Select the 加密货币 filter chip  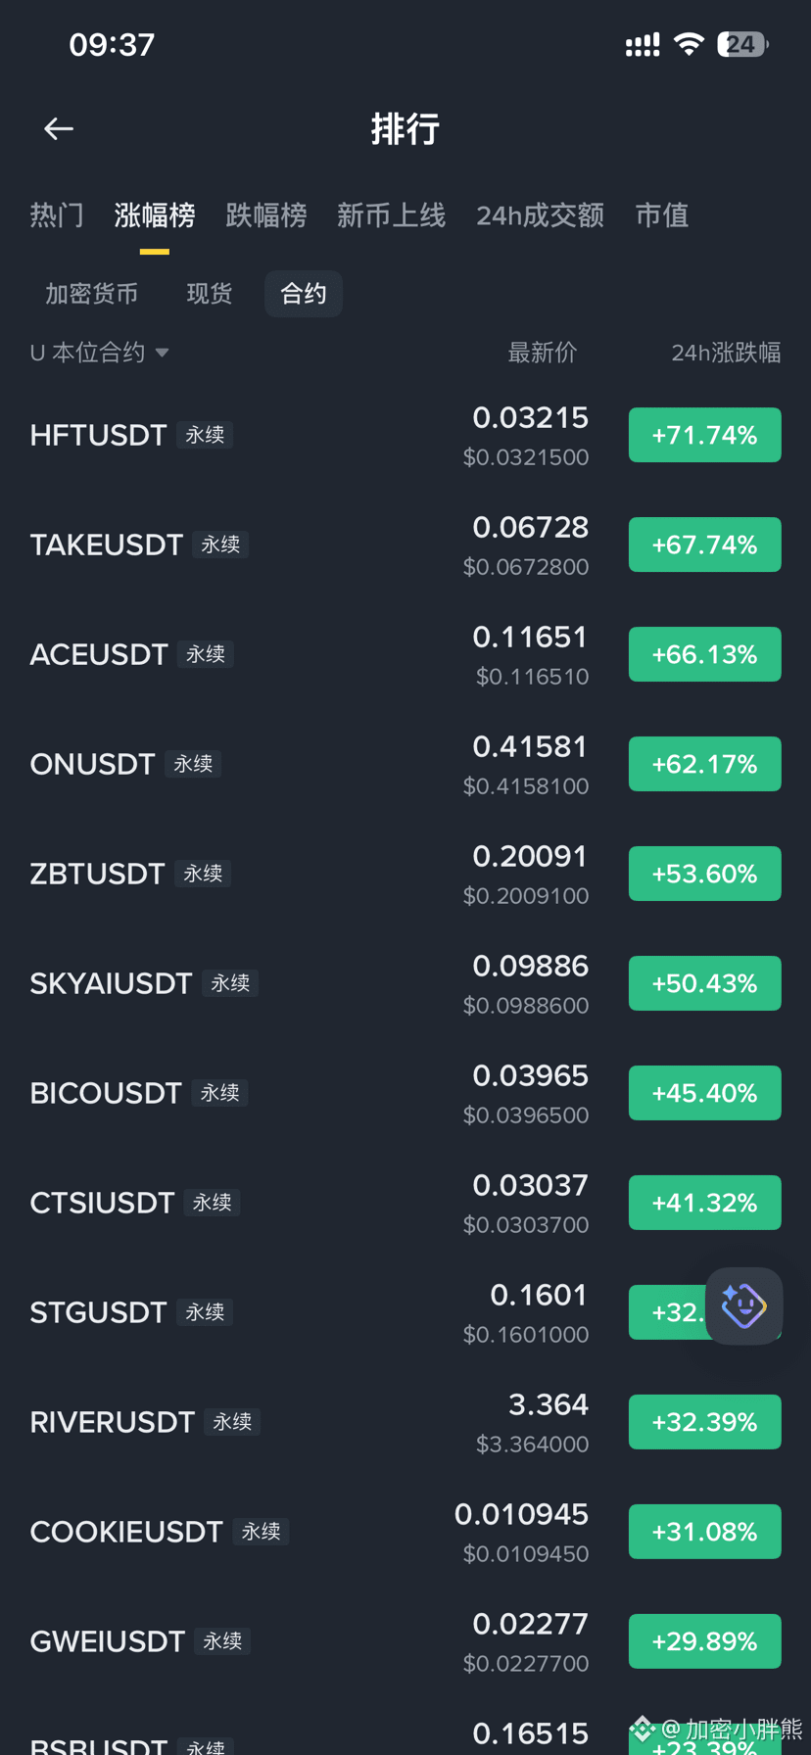pyautogui.click(x=92, y=294)
